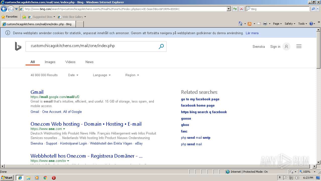The image size is (321, 181).
Task: Open the Bing hamburger menu
Action: [x=299, y=46]
